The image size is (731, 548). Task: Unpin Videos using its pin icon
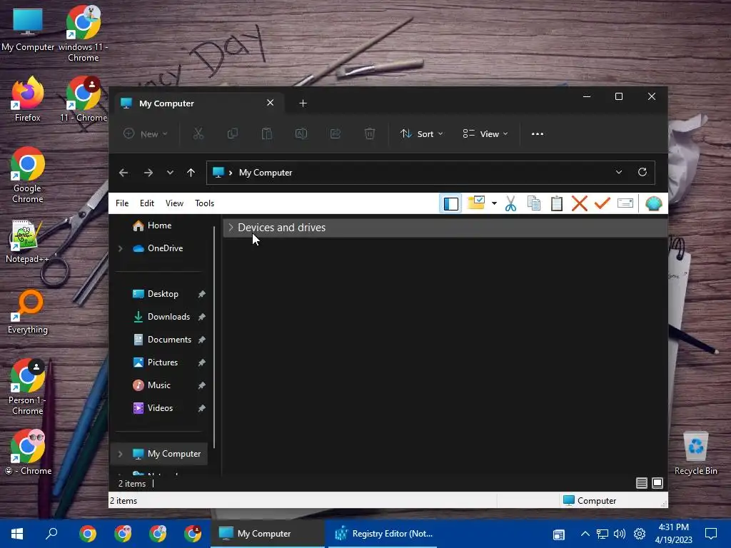(201, 408)
